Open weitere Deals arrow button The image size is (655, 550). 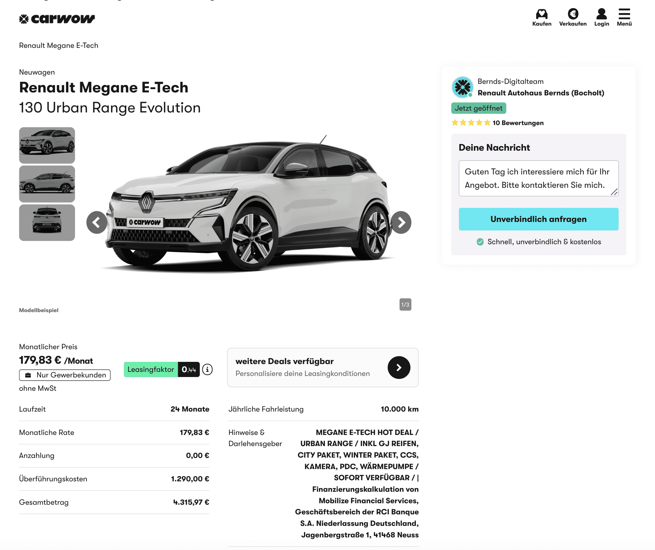(399, 367)
